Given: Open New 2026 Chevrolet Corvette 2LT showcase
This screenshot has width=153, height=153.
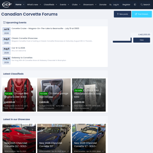Looking at the screenshot, I should point(50,145).
